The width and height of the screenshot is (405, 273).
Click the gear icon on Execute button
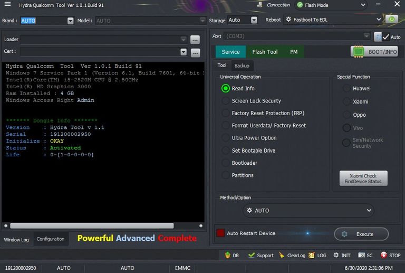click(344, 234)
